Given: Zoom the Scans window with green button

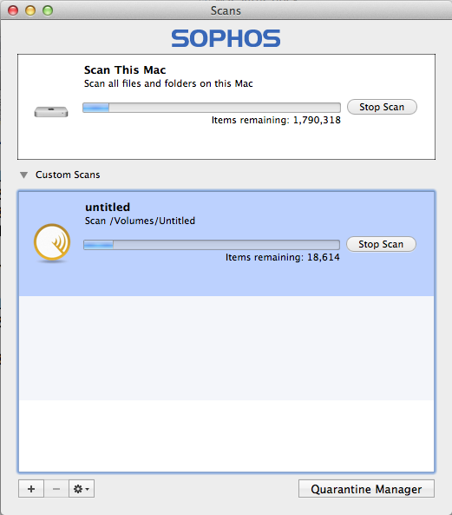Looking at the screenshot, I should pos(48,10).
